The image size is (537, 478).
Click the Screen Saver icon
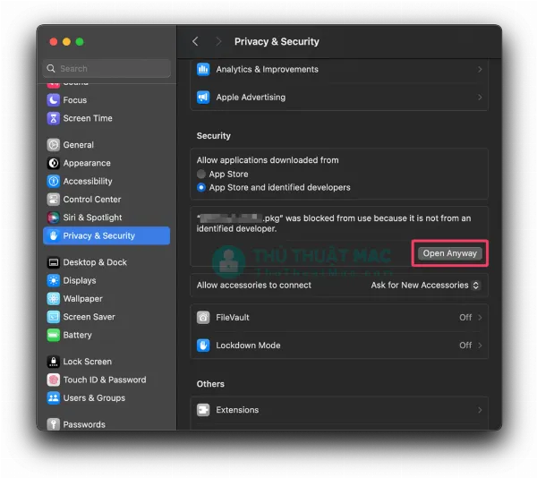pos(53,317)
